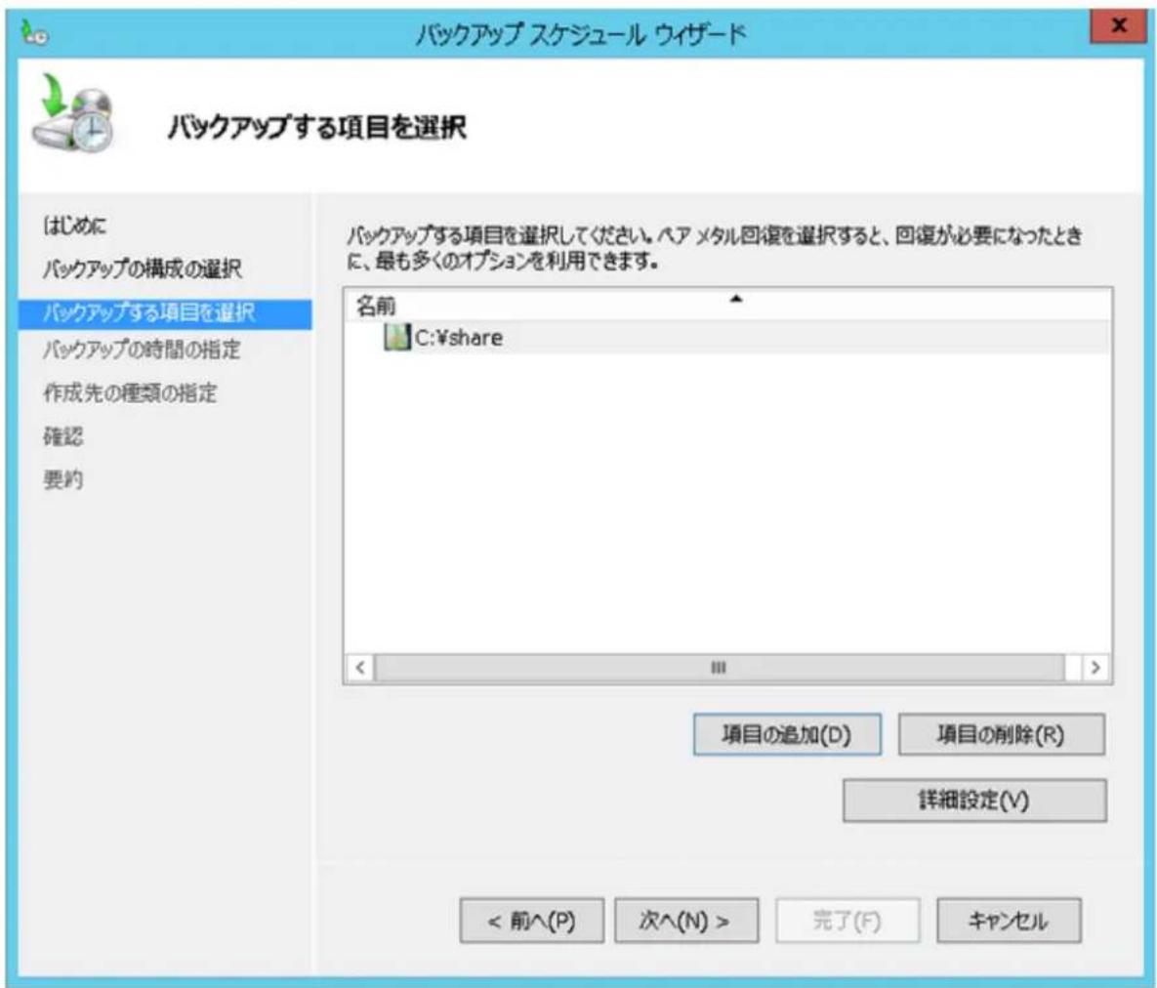Open 確認 step in sidebar
Viewport: 1157px width, 988px height.
(62, 436)
